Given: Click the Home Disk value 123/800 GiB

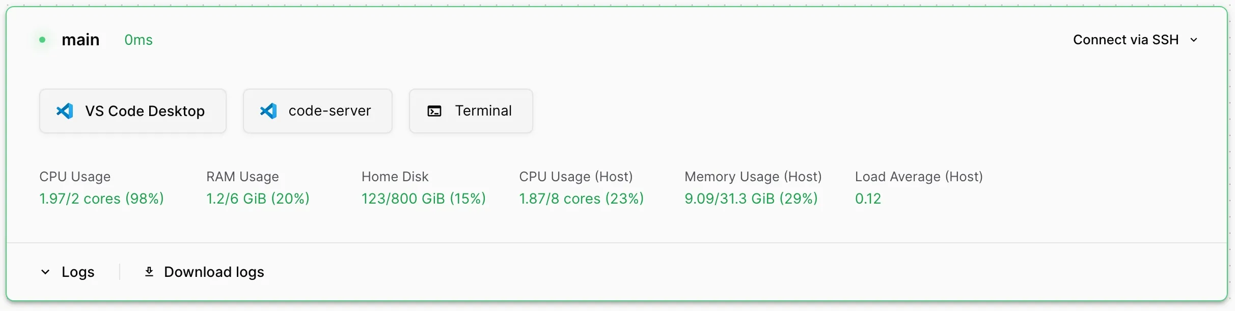Looking at the screenshot, I should point(423,199).
